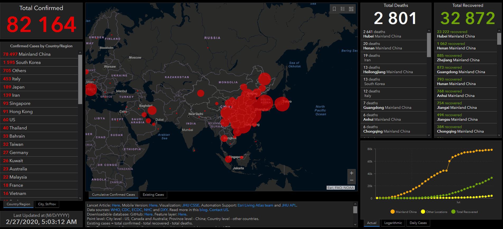The width and height of the screenshot is (503, 229).
Task: Switch to the Cumulative Confirmed Cases tab
Action: [114, 195]
